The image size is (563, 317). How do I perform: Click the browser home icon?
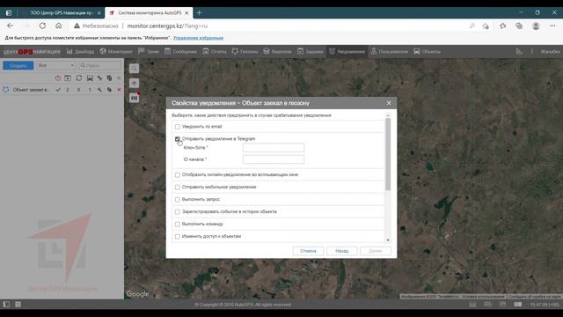(59, 26)
